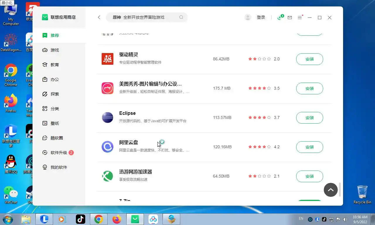Click the EN language indicator

click(x=301, y=219)
